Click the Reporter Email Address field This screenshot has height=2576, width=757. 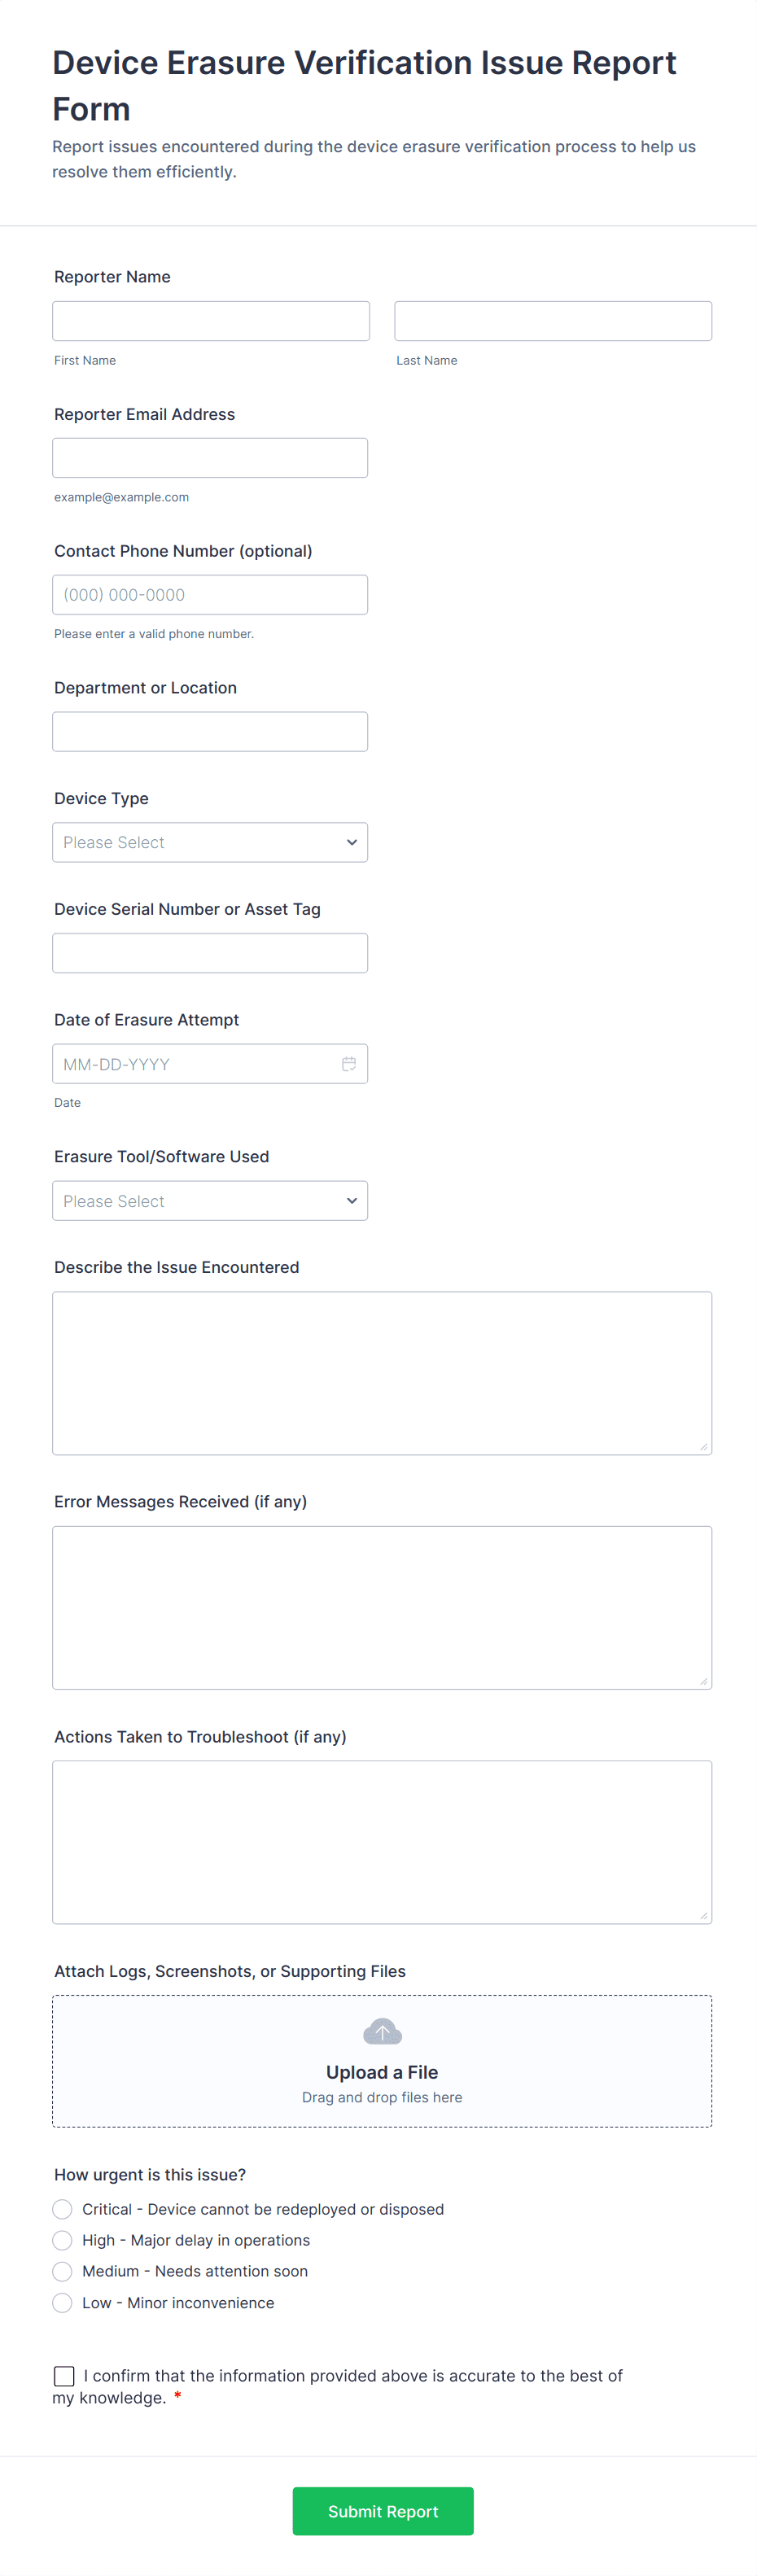(210, 458)
